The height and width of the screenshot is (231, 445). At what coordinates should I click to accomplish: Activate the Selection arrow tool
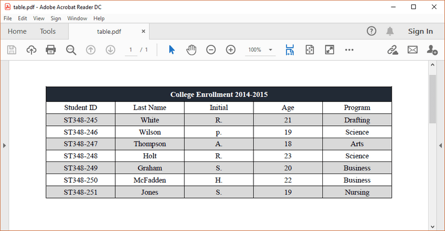[x=171, y=50]
